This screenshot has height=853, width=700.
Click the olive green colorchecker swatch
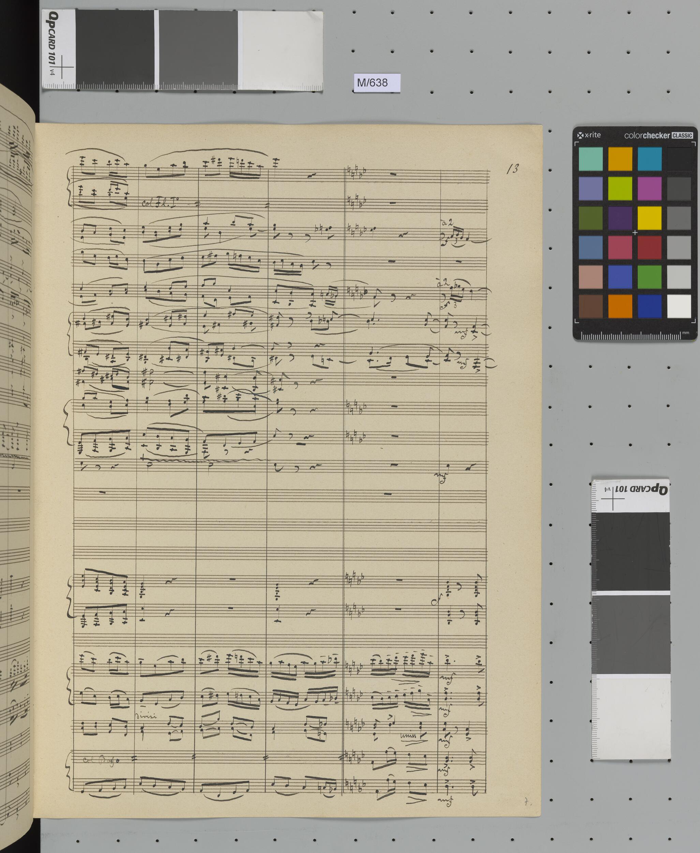591,218
